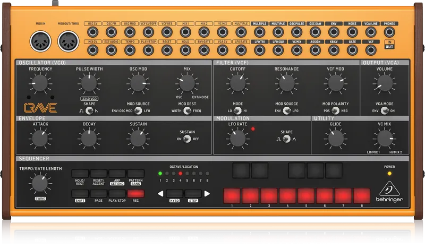This screenshot has height=249, width=425.
Task: Click the MIDI IN DIN socket
Action: [40, 41]
